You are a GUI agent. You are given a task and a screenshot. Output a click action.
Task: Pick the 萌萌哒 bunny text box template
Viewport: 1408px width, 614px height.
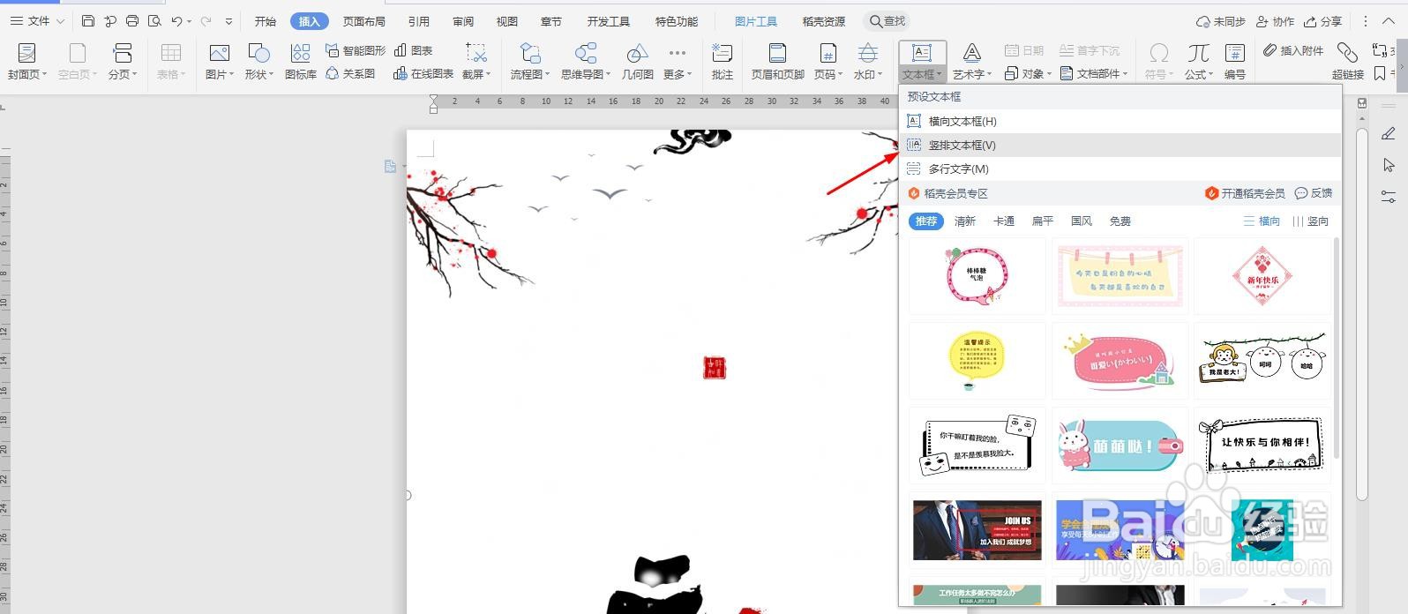click(1120, 446)
